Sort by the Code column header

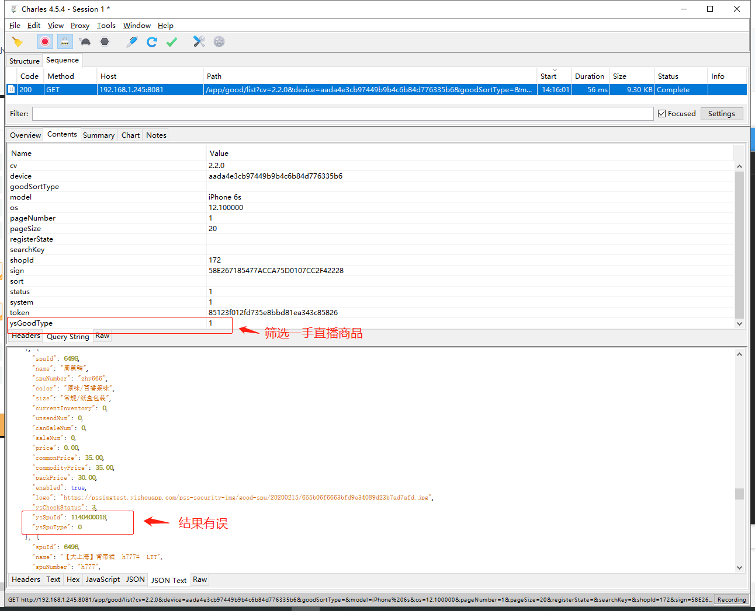pos(29,76)
